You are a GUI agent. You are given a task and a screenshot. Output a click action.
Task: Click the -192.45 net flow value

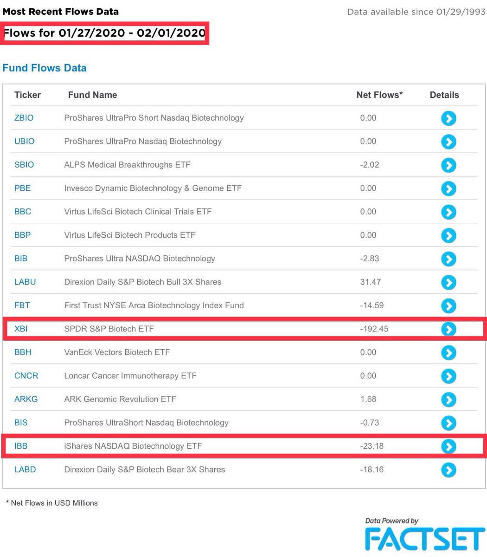(x=374, y=329)
